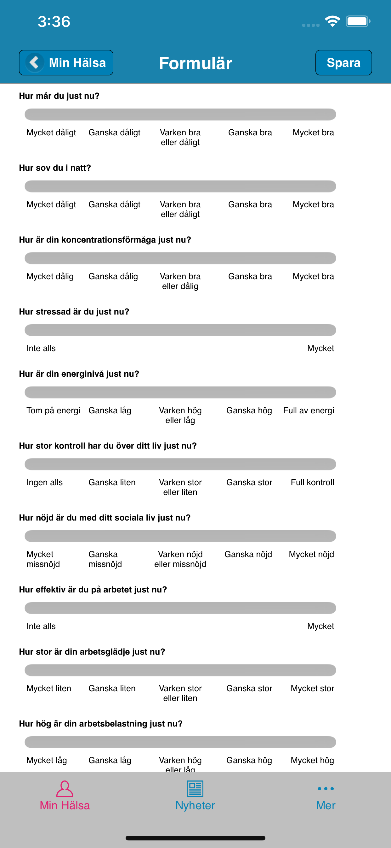
Task: Switch to the Nyheter tab label
Action: click(195, 805)
